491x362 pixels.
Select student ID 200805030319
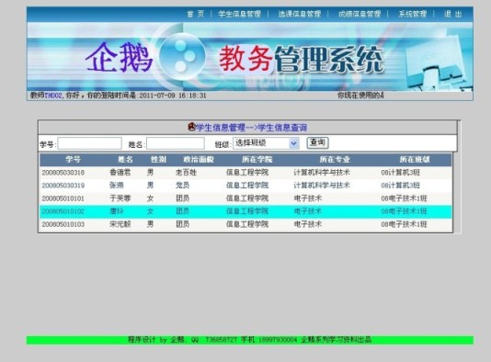pyautogui.click(x=63, y=186)
